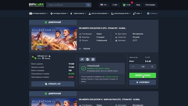
Task: Click the quantity 1.00 field
Action: click(x=142, y=67)
